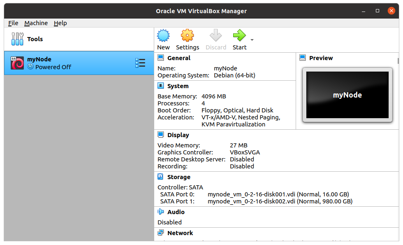
Task: Click the Display section monitor icon
Action: (x=161, y=135)
